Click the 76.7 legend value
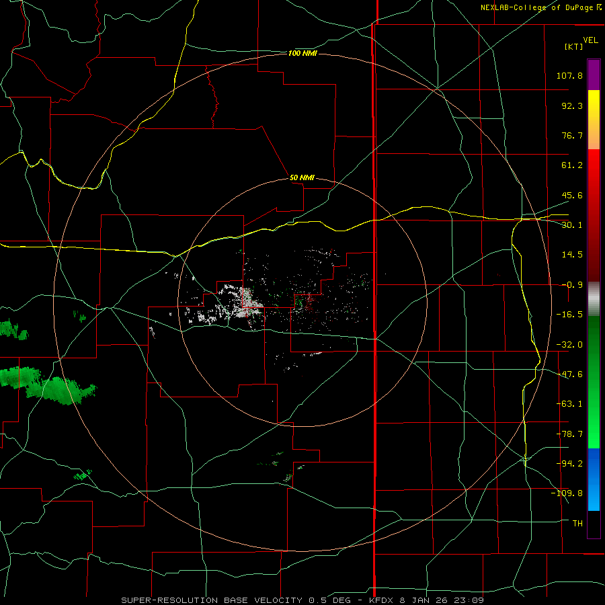The height and width of the screenshot is (605, 605). click(572, 135)
